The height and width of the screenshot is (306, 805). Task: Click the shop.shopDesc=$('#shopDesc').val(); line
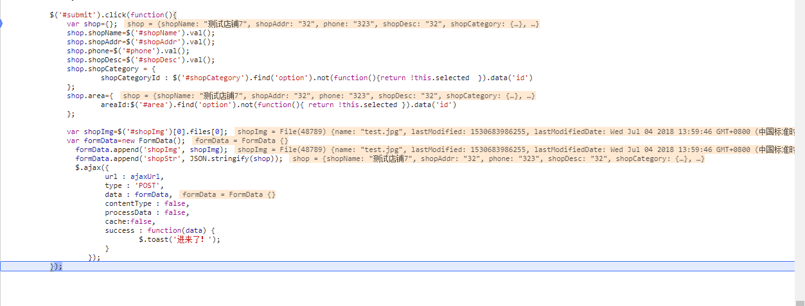coord(141,60)
